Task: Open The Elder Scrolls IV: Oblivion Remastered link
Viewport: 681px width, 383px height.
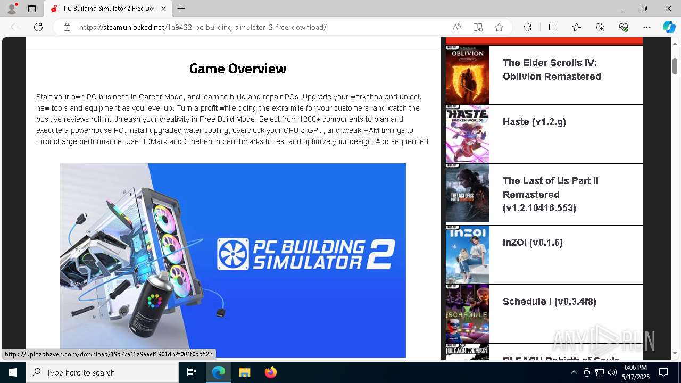Action: 552,70
